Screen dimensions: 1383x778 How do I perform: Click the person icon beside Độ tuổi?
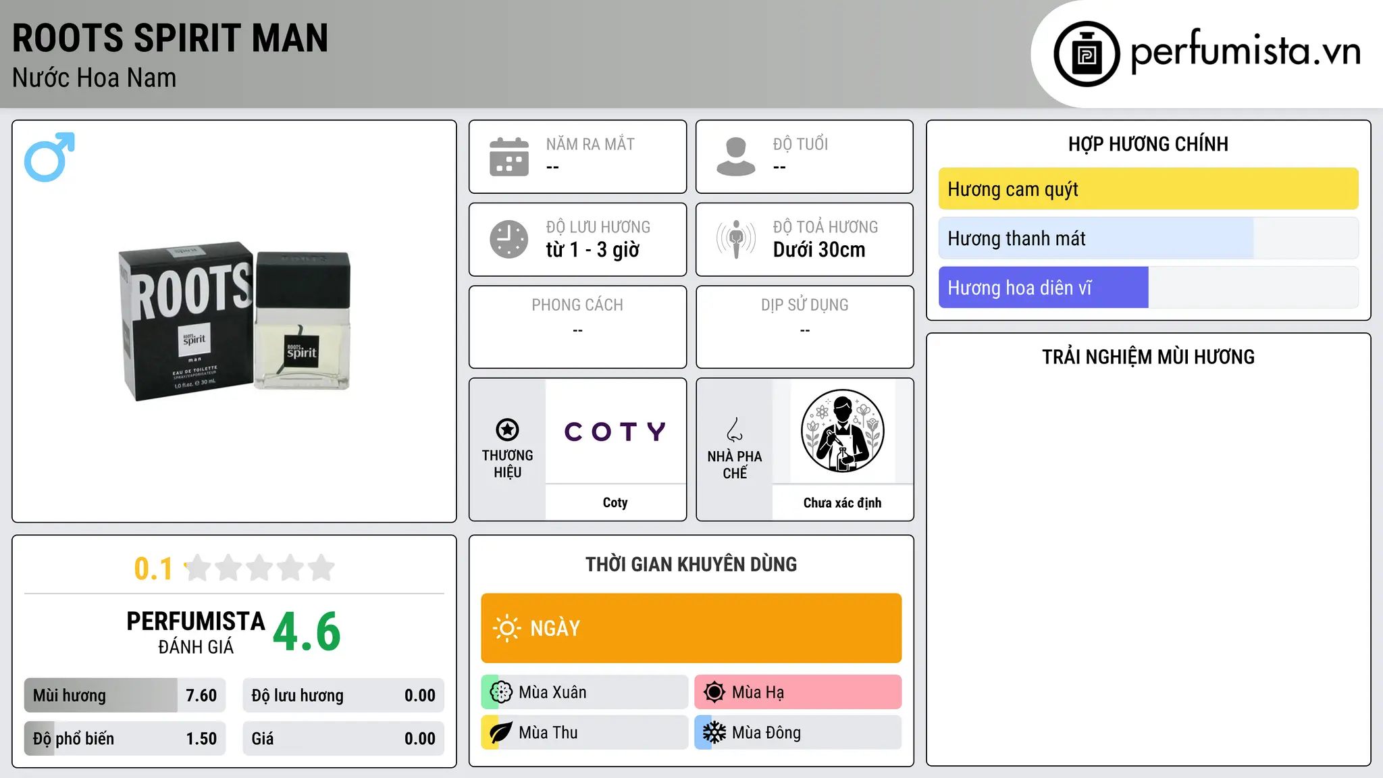pyautogui.click(x=736, y=157)
